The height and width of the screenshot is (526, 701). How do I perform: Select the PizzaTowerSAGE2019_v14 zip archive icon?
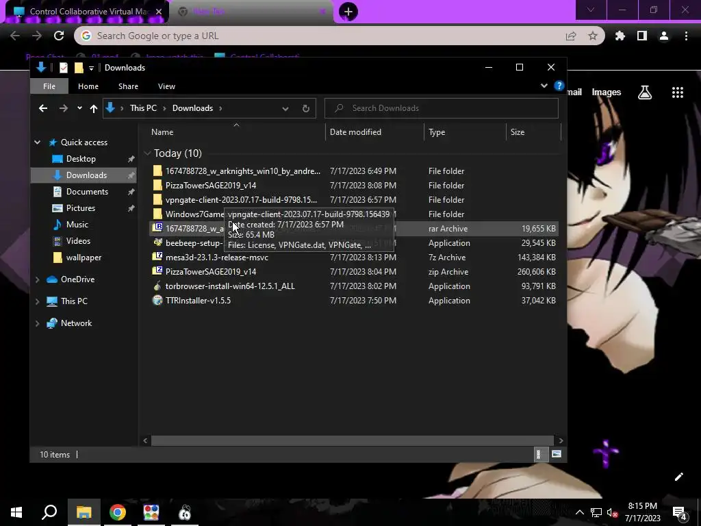pyautogui.click(x=157, y=271)
